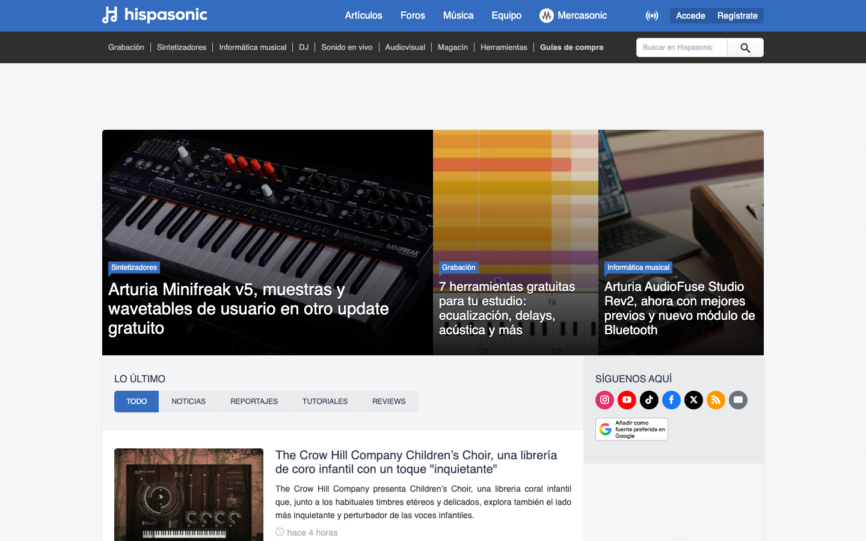Switch to the NOTICIAS tab
This screenshot has height=541, width=866.
(188, 402)
